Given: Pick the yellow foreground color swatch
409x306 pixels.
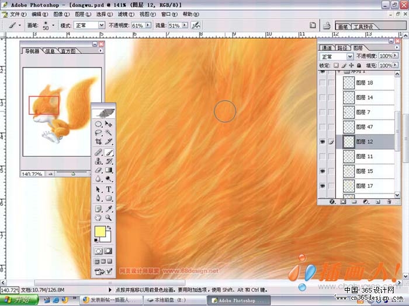Looking at the screenshot, I should [100, 231].
